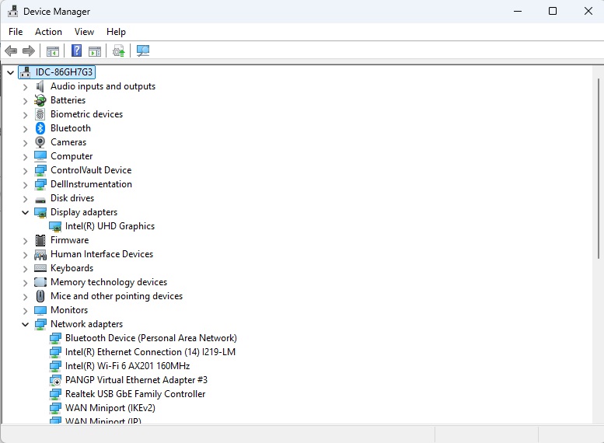Viewport: 604px width, 443px height.
Task: Collapse the IDC-86GH7G3 root node
Action: point(10,72)
